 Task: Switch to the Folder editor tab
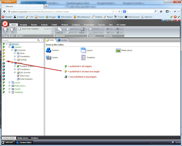pos(50,40)
